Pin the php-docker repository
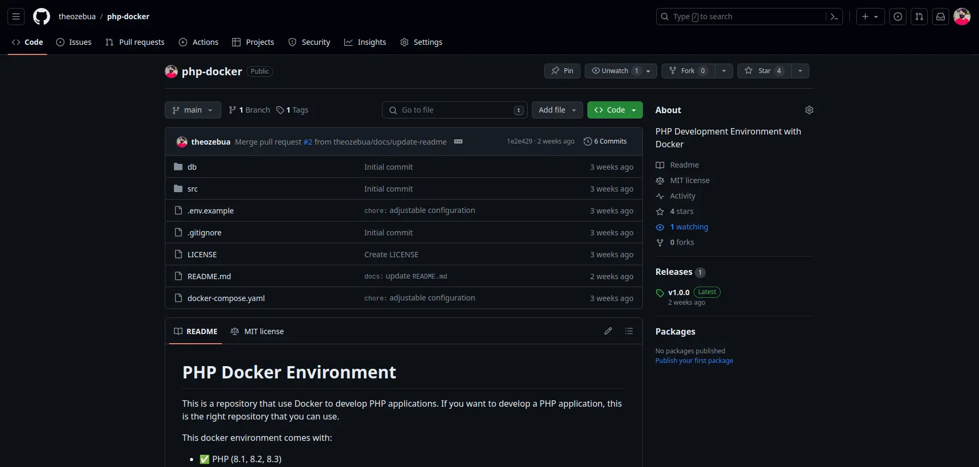979x467 pixels. 562,71
